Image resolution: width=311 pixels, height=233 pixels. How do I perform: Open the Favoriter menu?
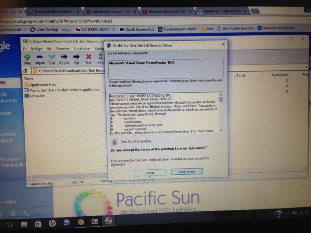point(62,49)
